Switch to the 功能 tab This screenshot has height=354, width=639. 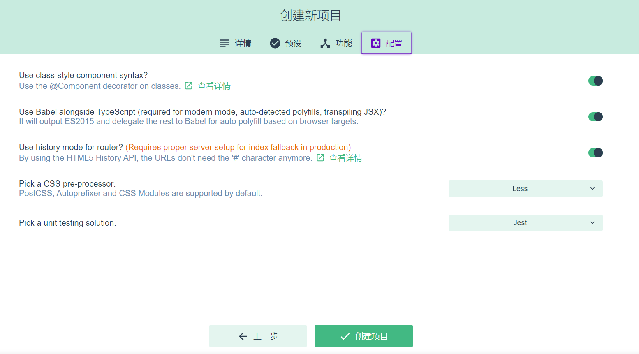pos(336,43)
